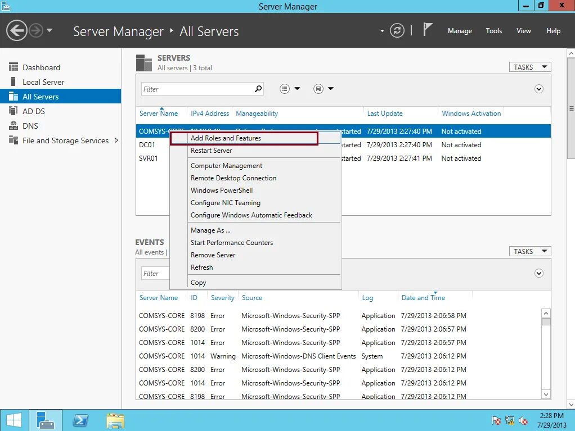Sort by Server Name in Servers table

159,114
